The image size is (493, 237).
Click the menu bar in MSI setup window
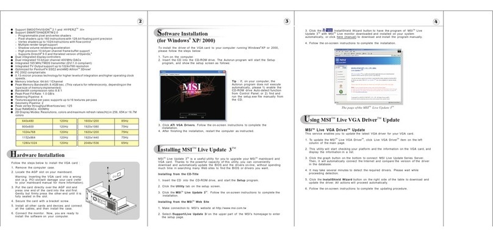pos(193,75)
